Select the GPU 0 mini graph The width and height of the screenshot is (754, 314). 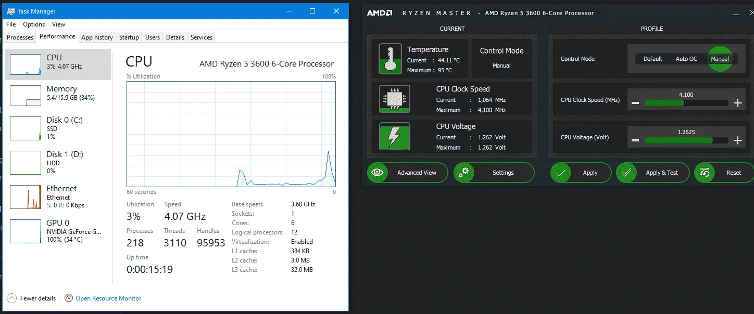point(26,231)
